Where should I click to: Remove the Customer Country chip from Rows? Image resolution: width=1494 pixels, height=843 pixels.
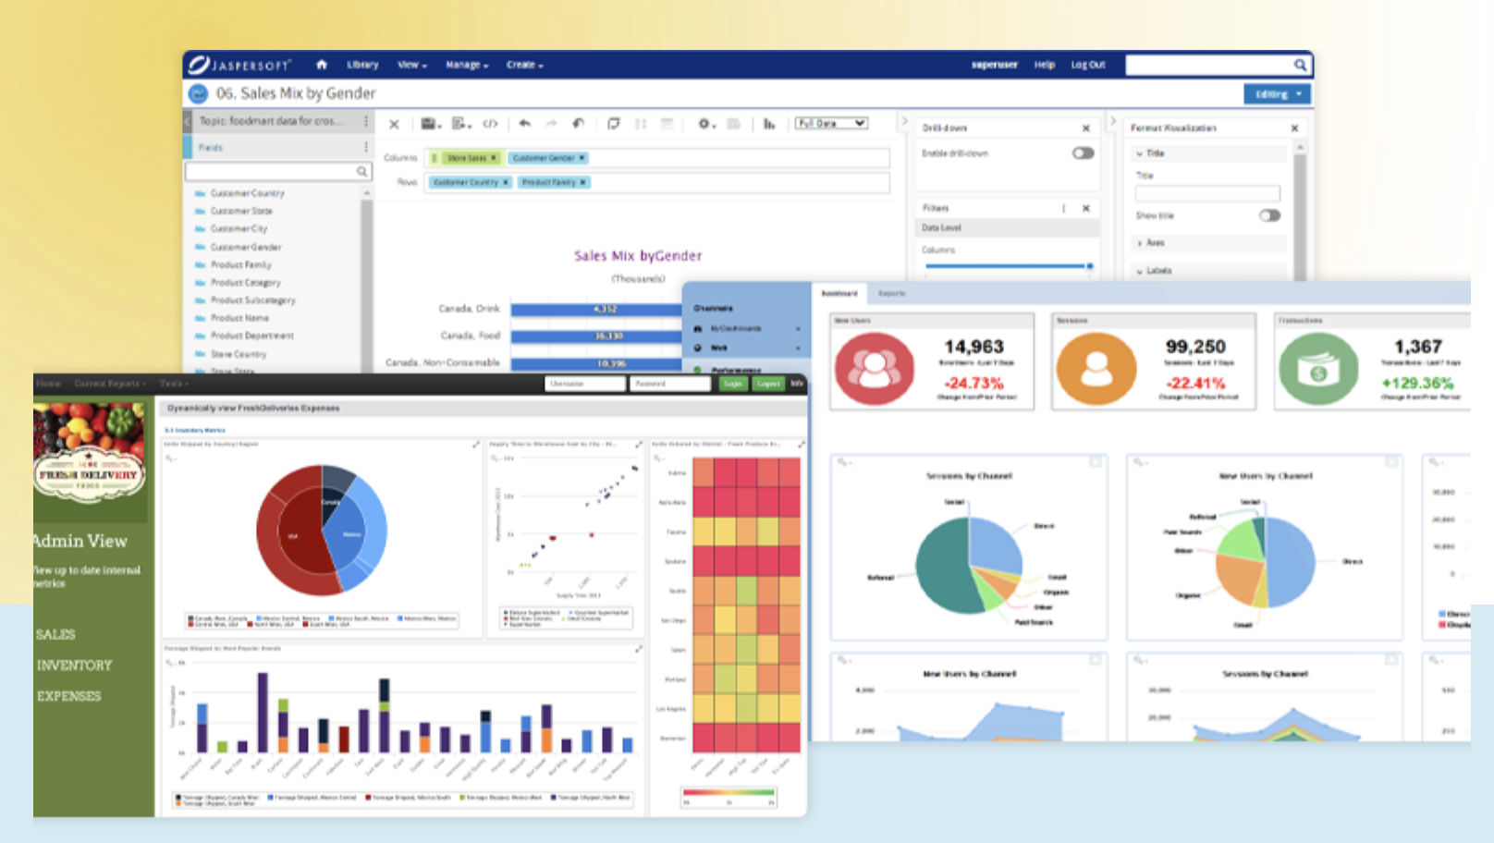[x=506, y=182]
